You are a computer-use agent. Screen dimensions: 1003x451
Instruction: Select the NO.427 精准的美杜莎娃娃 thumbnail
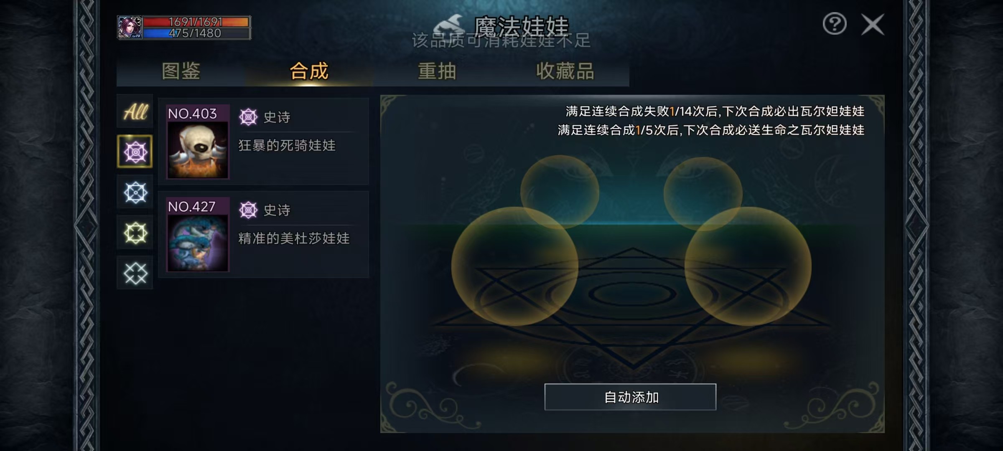pyautogui.click(x=198, y=235)
